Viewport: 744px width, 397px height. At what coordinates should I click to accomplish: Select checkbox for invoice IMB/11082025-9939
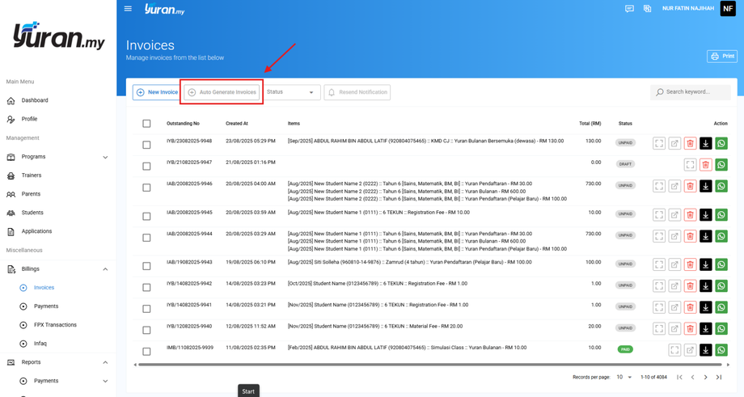(146, 352)
